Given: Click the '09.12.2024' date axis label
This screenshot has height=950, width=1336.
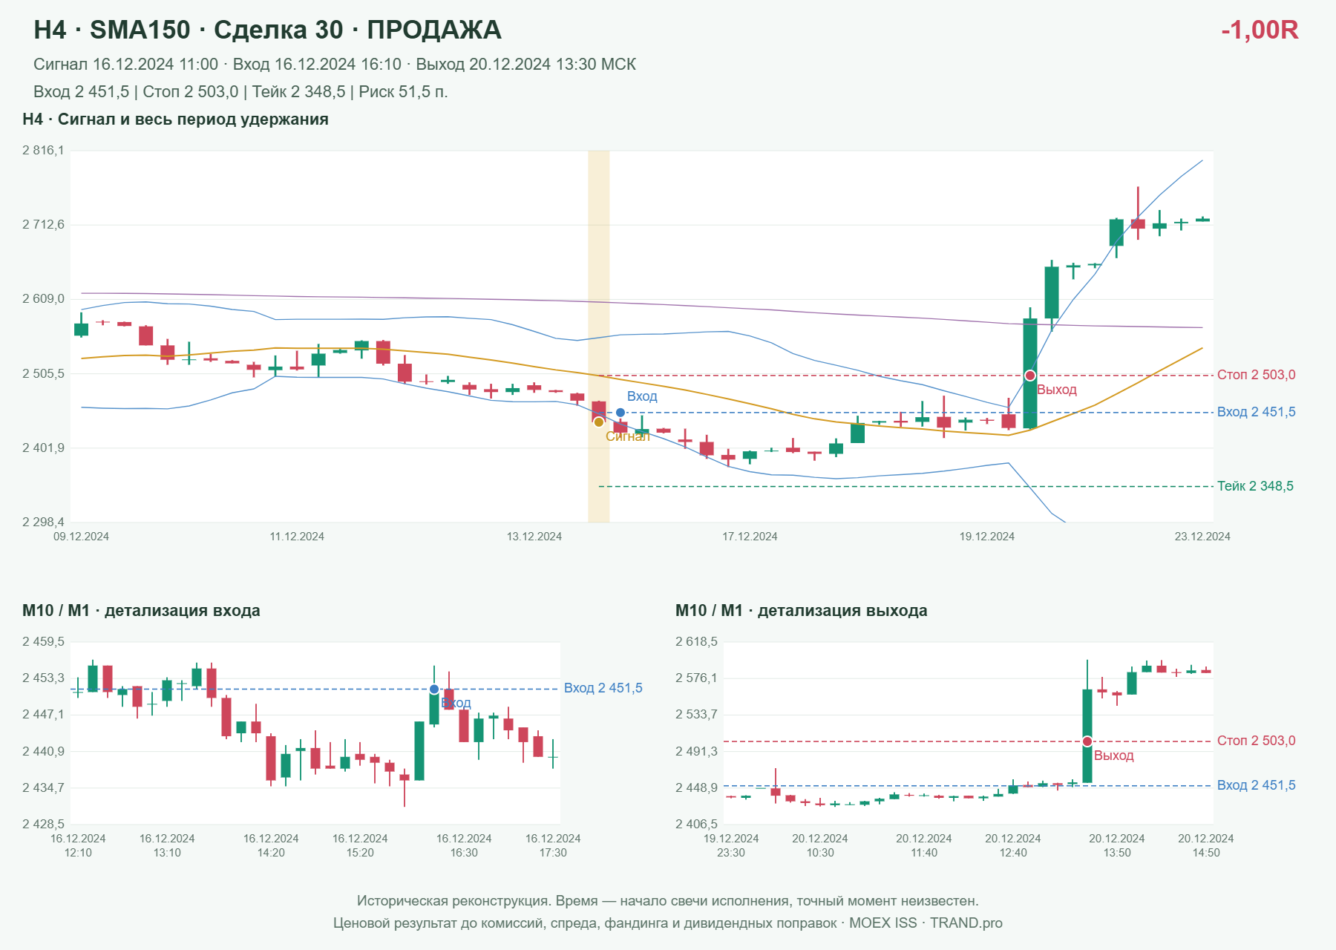Looking at the screenshot, I should [81, 537].
